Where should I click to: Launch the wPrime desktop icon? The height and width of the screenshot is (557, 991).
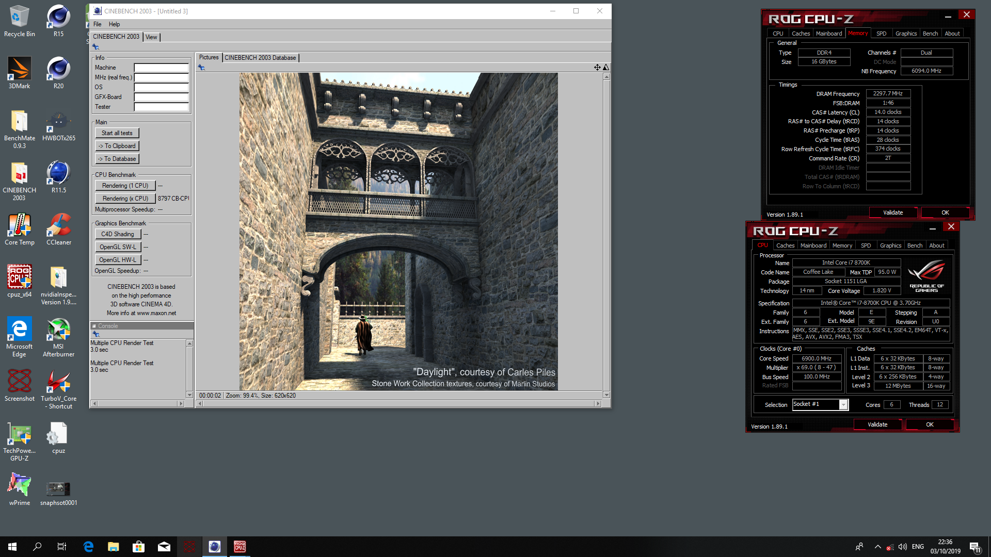tap(19, 489)
